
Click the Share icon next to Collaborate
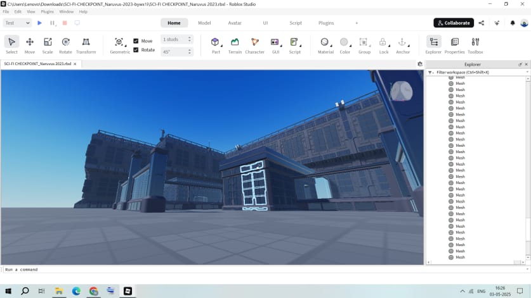click(482, 23)
